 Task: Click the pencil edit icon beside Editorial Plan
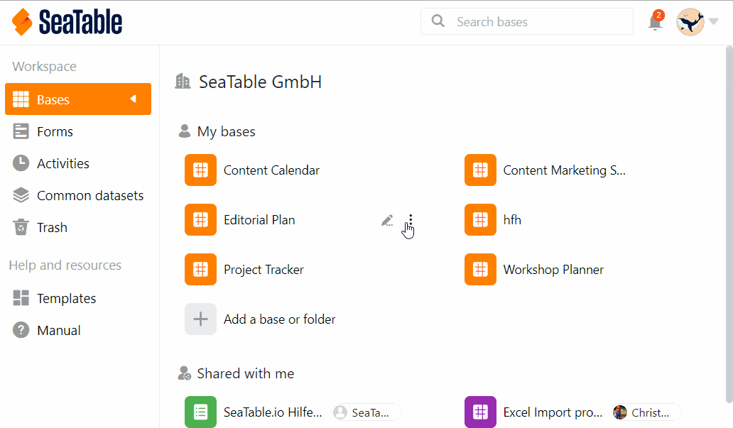387,220
